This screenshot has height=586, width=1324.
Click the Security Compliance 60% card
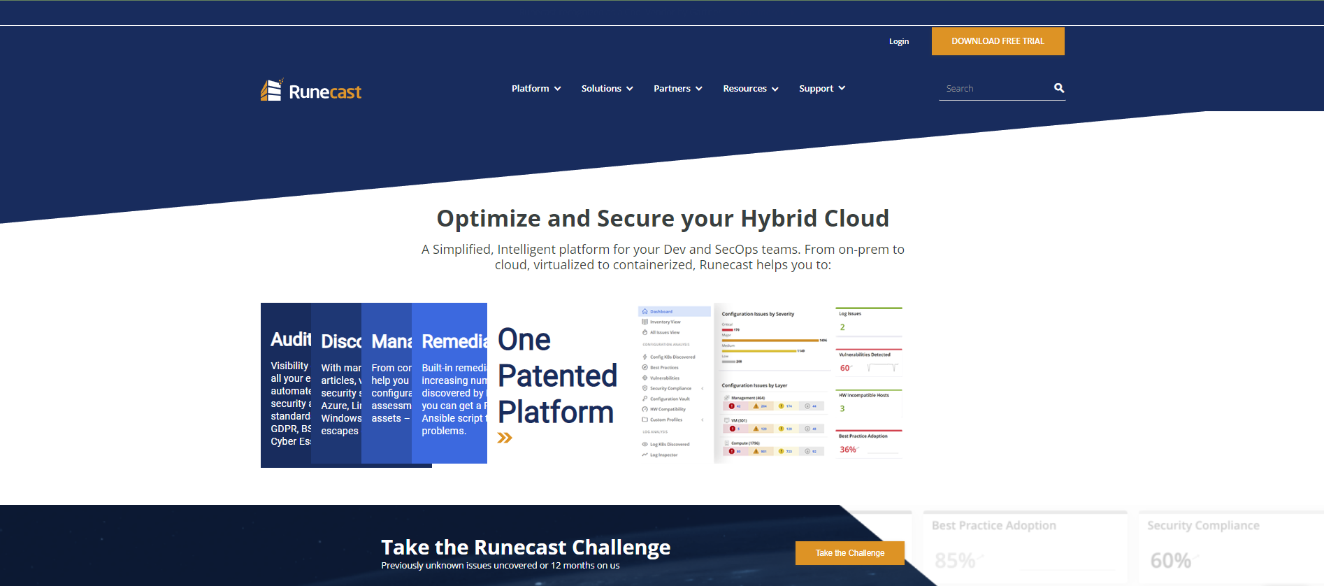pyautogui.click(x=1231, y=548)
